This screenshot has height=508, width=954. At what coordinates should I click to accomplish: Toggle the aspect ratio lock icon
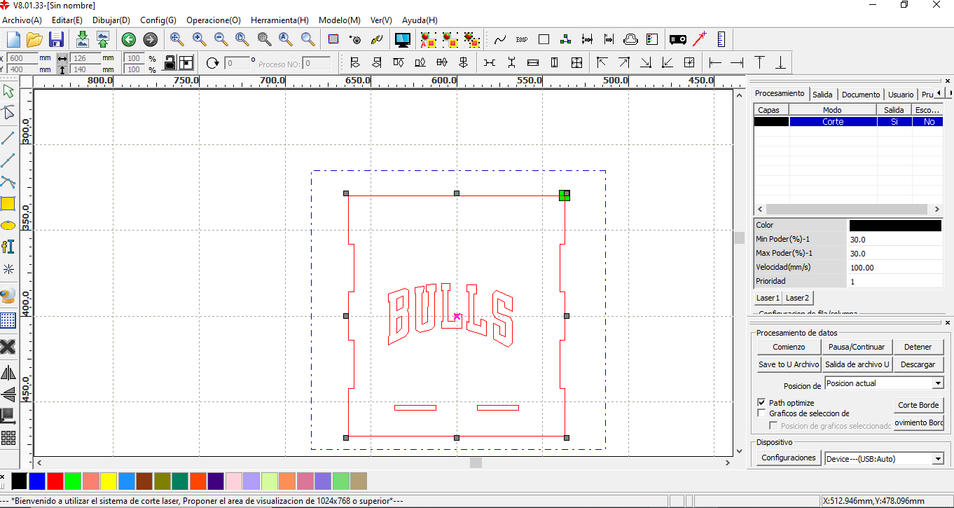coord(170,63)
